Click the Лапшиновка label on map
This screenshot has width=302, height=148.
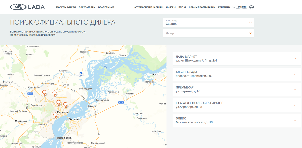click(x=33, y=47)
